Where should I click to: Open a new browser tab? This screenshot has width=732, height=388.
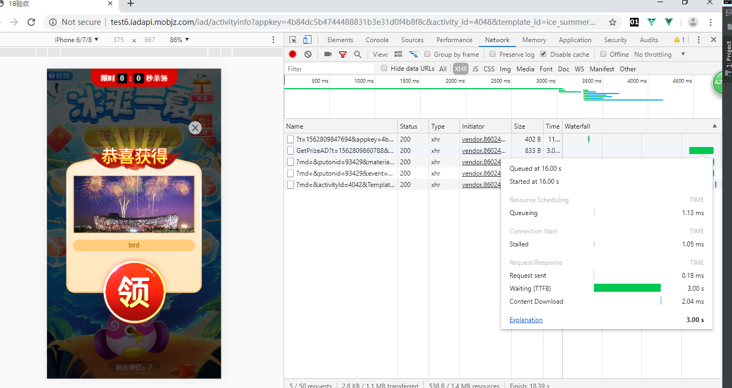click(130, 4)
